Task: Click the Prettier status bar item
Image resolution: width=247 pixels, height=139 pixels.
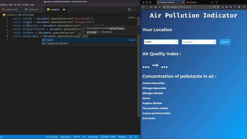Action: pos(122,137)
